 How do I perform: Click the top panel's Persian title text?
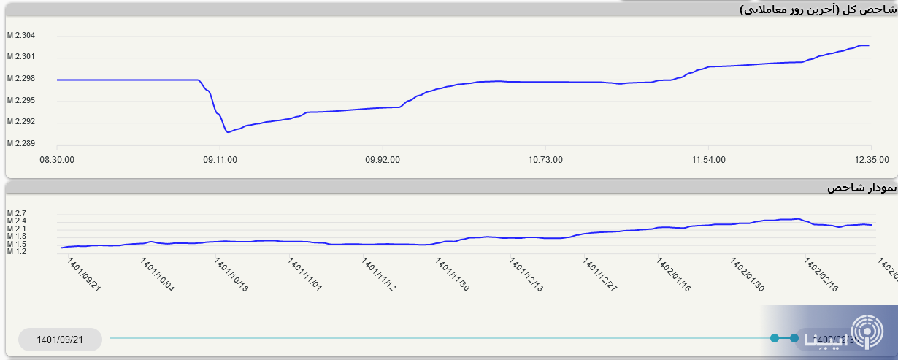point(817,9)
